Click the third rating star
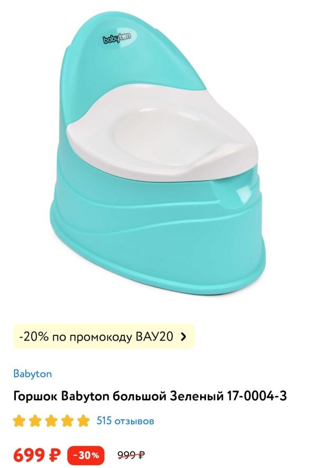This screenshot has width=316, height=468. (52, 421)
